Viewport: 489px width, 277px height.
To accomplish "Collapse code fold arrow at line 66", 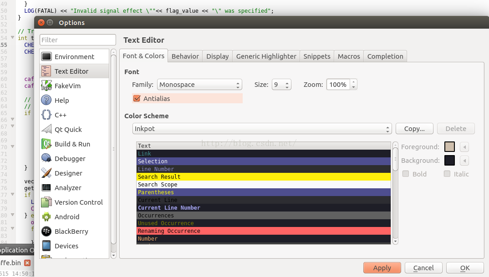I will tap(12, 119).
